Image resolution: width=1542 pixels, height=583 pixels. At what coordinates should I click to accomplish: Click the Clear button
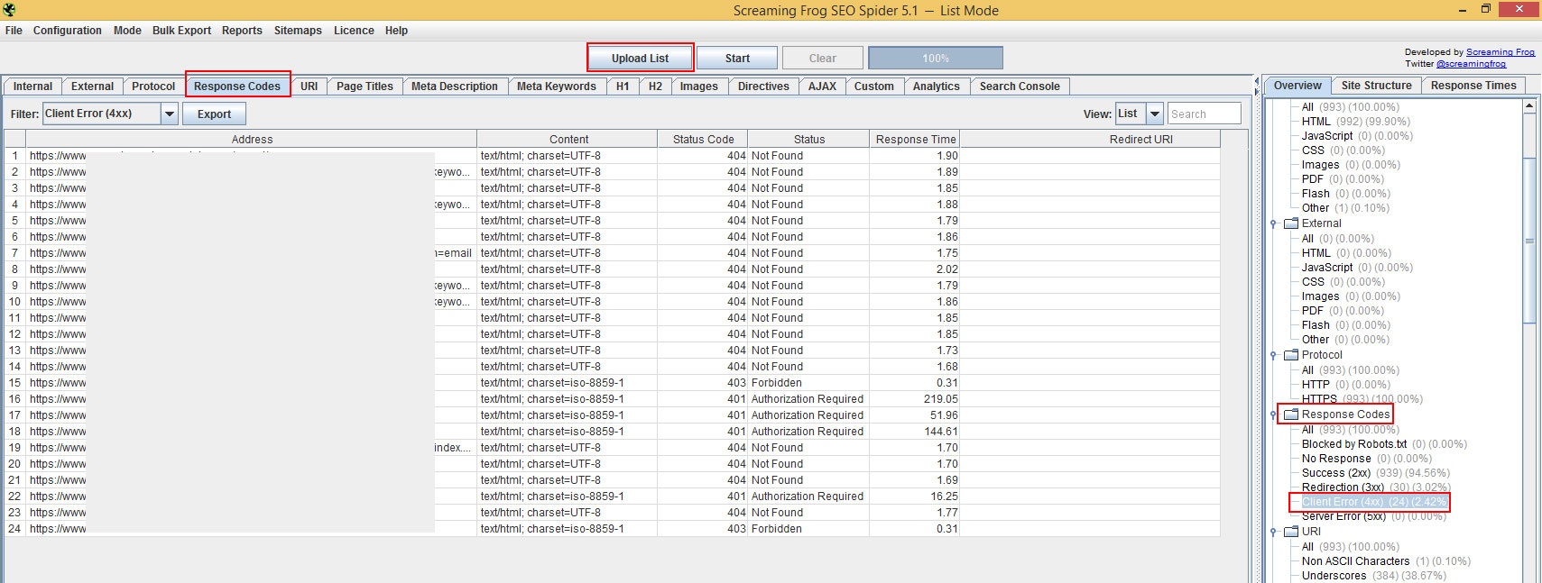[822, 59]
